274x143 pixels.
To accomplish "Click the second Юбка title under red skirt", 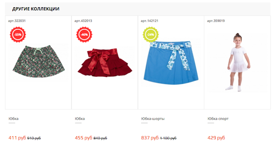I will (80, 119).
